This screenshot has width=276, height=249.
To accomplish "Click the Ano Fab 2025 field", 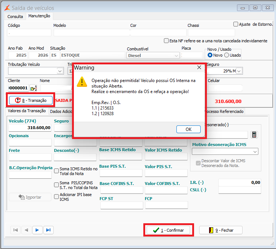I will [18, 55].
